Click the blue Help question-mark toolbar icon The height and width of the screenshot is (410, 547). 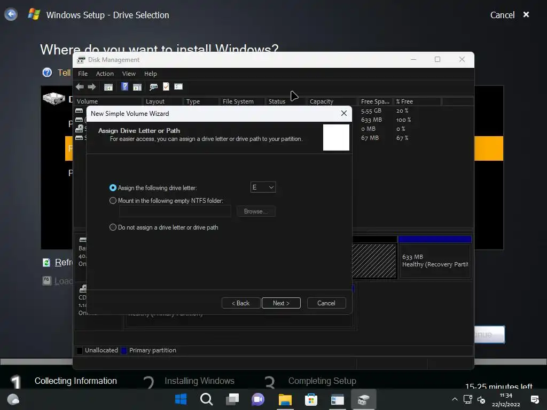(x=124, y=86)
